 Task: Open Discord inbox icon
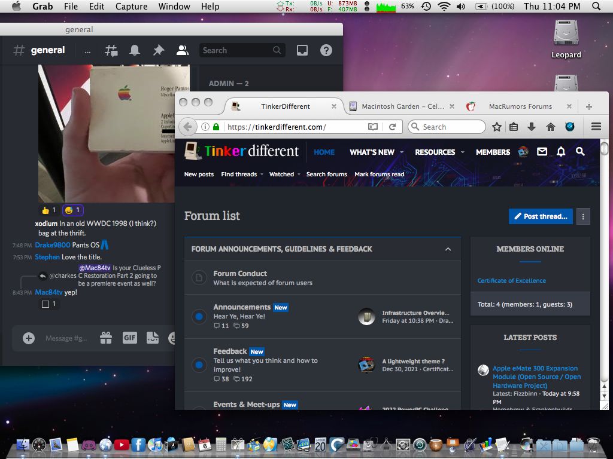tap(302, 50)
